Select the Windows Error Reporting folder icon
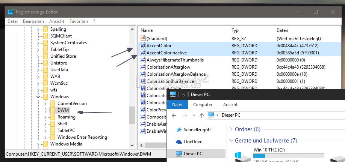Screen dimensions: 345x162 point(53,137)
